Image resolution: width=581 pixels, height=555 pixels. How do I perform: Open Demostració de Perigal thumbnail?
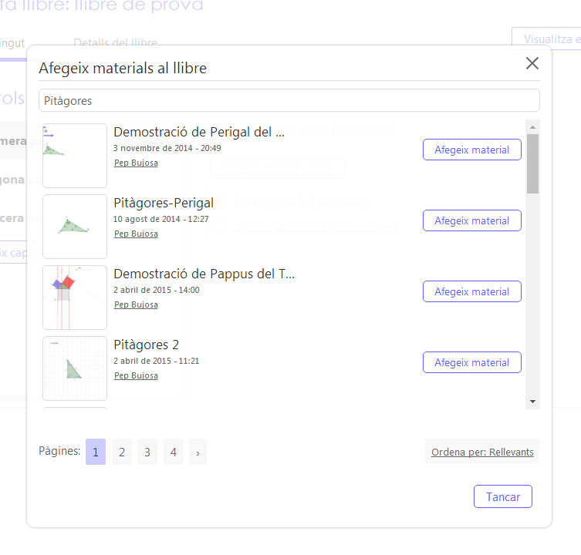tap(75, 156)
